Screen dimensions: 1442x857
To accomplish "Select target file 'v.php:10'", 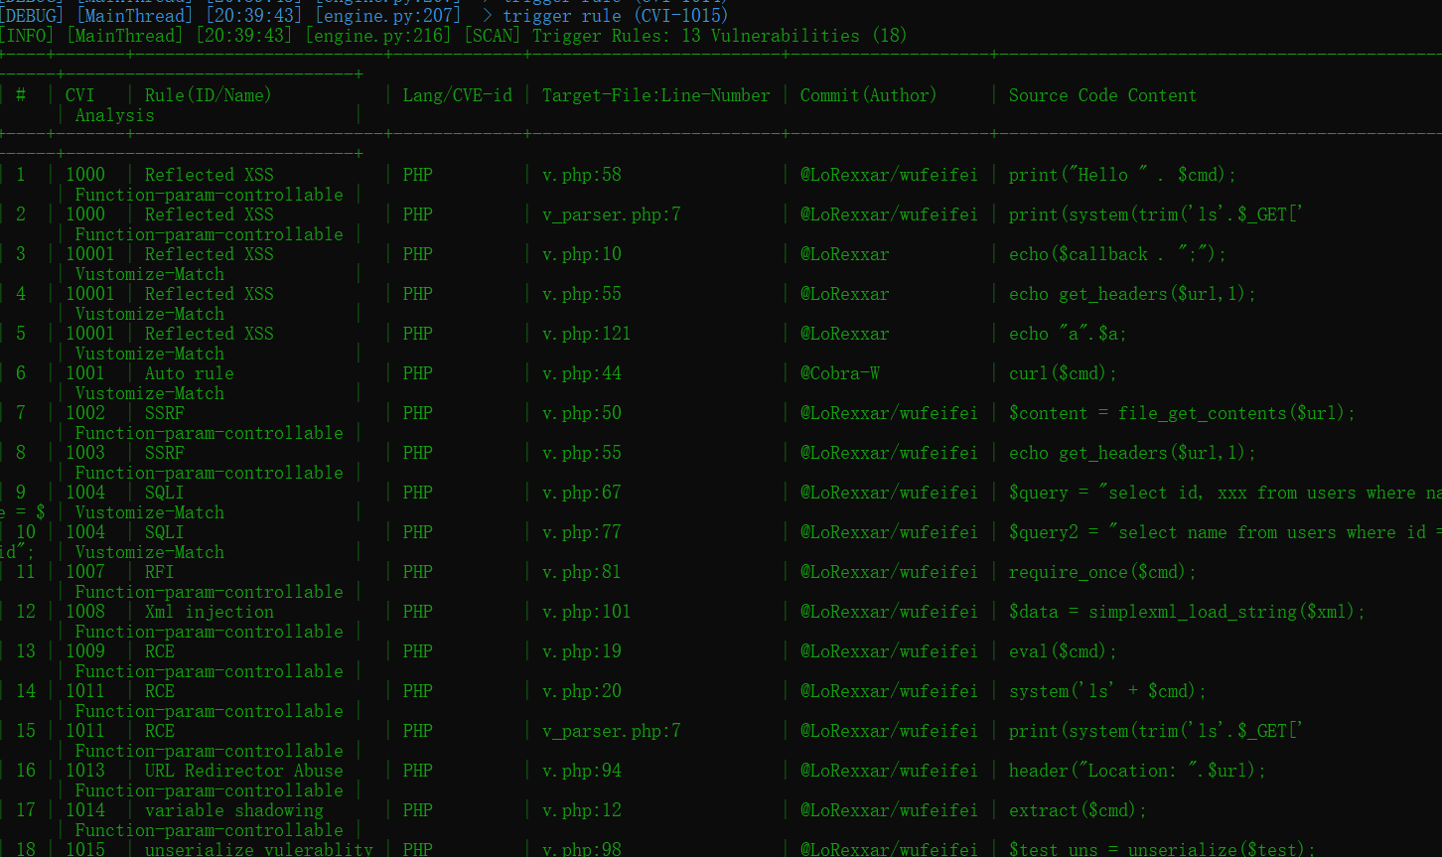I will pos(582,254).
